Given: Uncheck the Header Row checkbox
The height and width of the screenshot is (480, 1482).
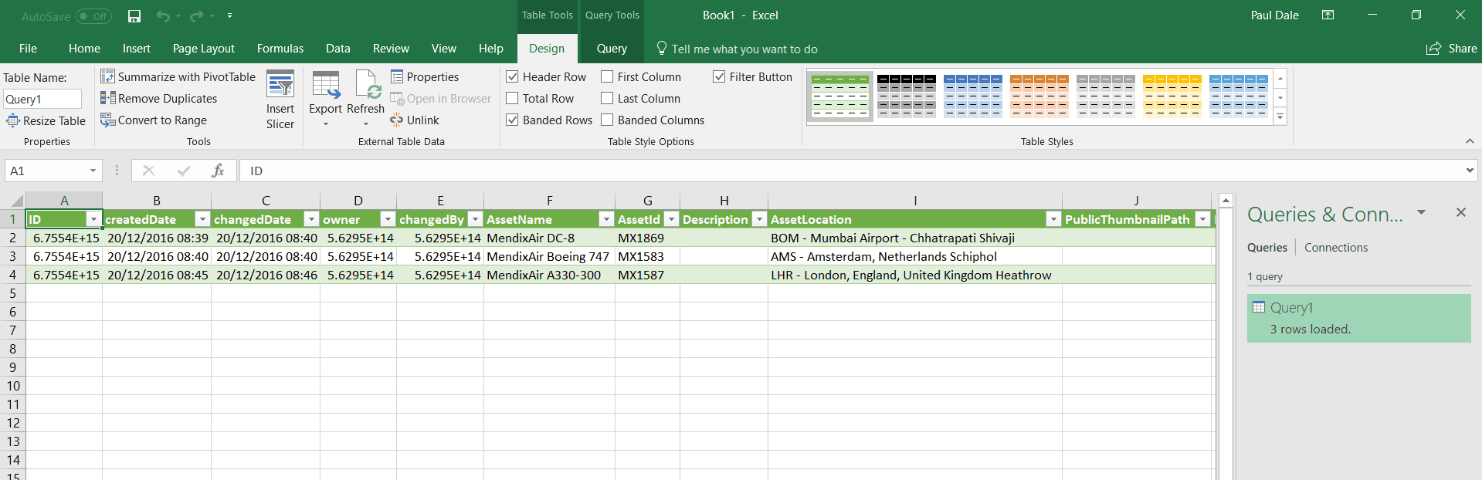Looking at the screenshot, I should [512, 76].
